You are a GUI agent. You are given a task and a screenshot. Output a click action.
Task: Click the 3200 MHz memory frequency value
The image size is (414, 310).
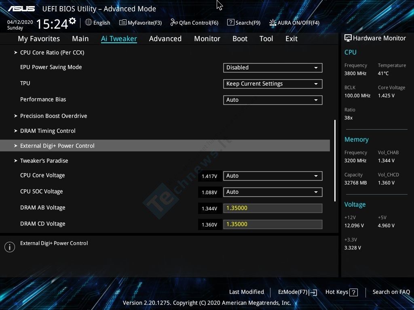pyautogui.click(x=355, y=161)
